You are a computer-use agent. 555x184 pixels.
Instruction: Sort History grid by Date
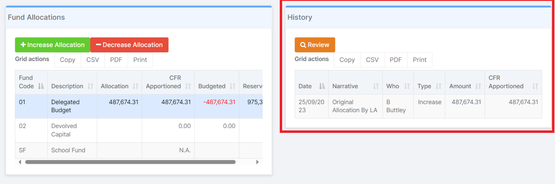point(322,86)
